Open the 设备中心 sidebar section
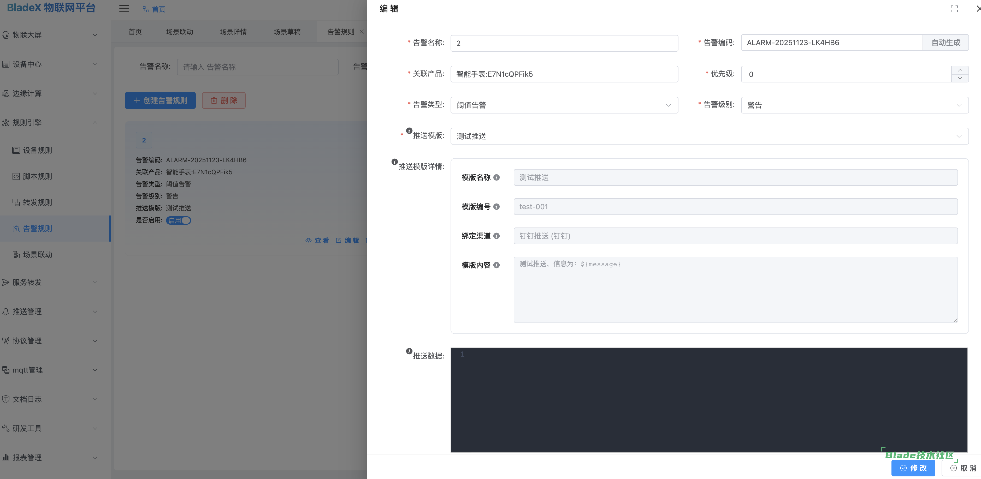The image size is (981, 479). [x=27, y=64]
